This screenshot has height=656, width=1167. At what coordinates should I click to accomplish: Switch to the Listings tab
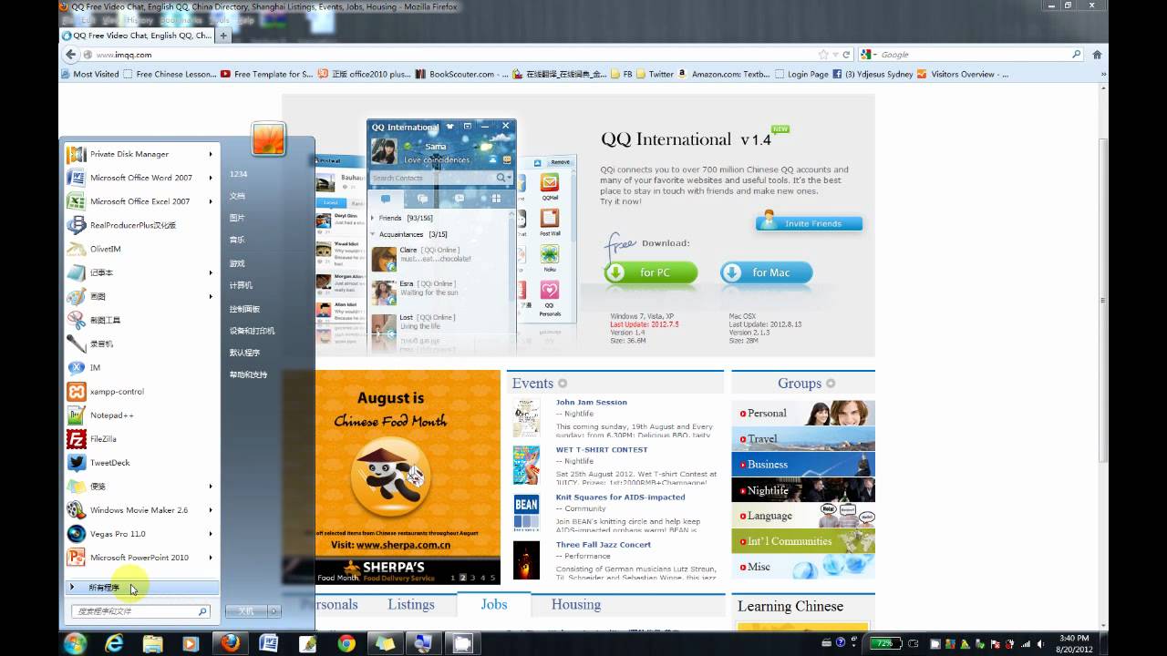[411, 604]
